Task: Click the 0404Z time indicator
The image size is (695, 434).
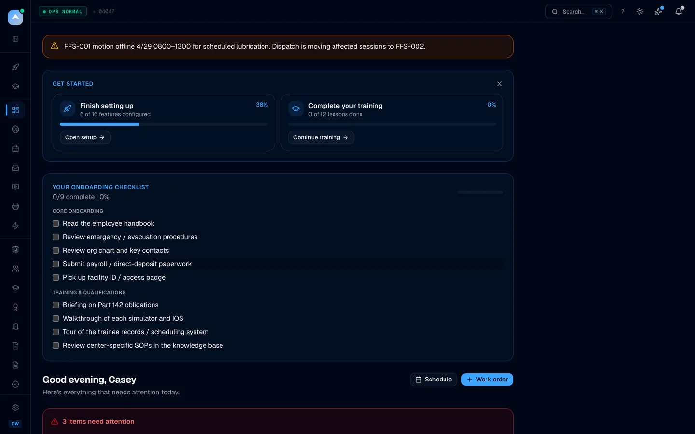Action: click(x=106, y=11)
